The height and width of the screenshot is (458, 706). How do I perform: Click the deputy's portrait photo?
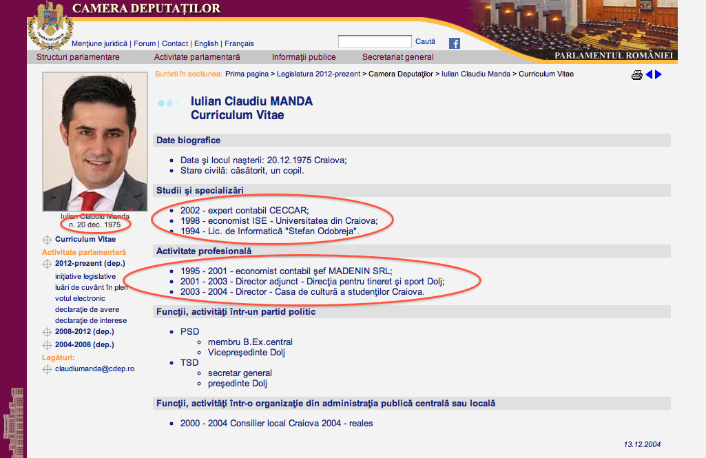point(94,142)
